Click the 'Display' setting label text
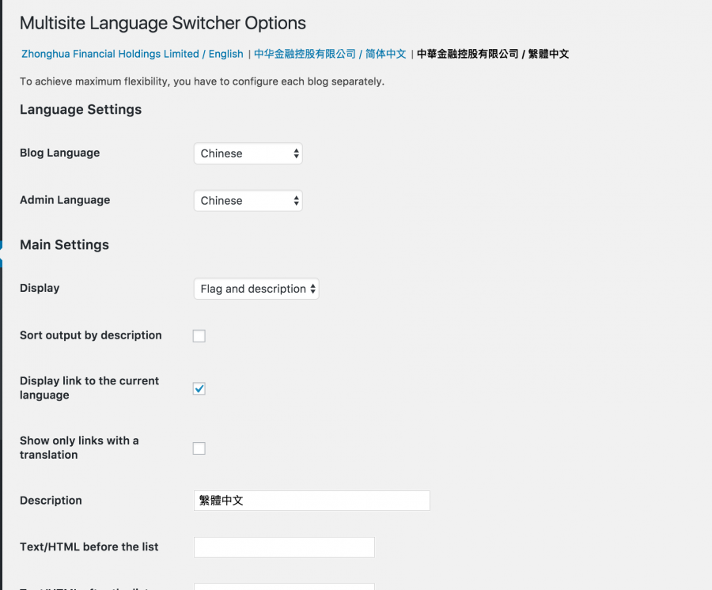 (40, 288)
